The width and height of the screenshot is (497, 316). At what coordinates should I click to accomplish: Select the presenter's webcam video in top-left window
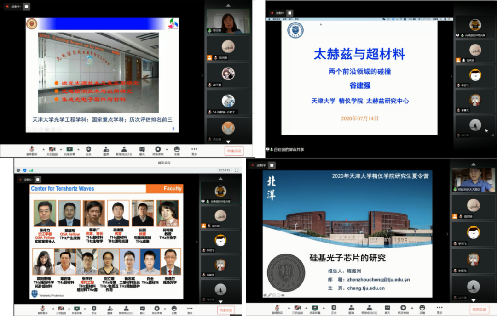point(228,21)
